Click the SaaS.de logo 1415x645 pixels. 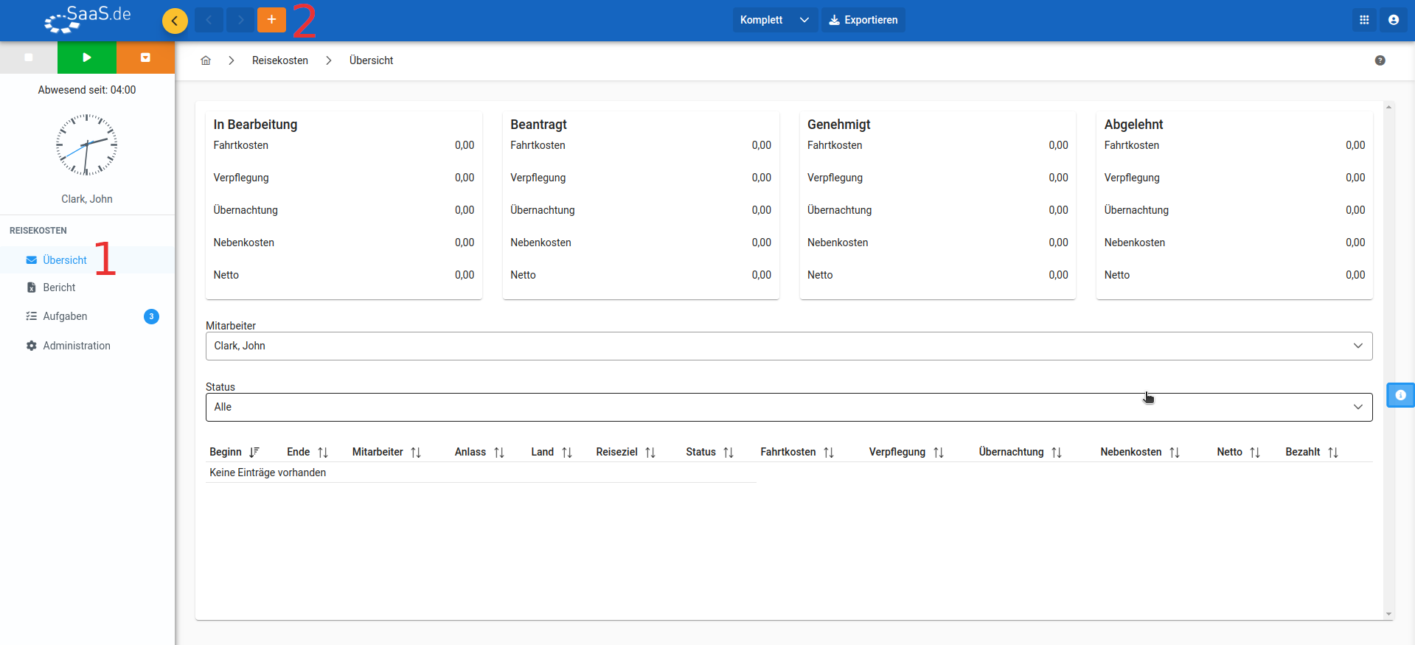pyautogui.click(x=87, y=19)
